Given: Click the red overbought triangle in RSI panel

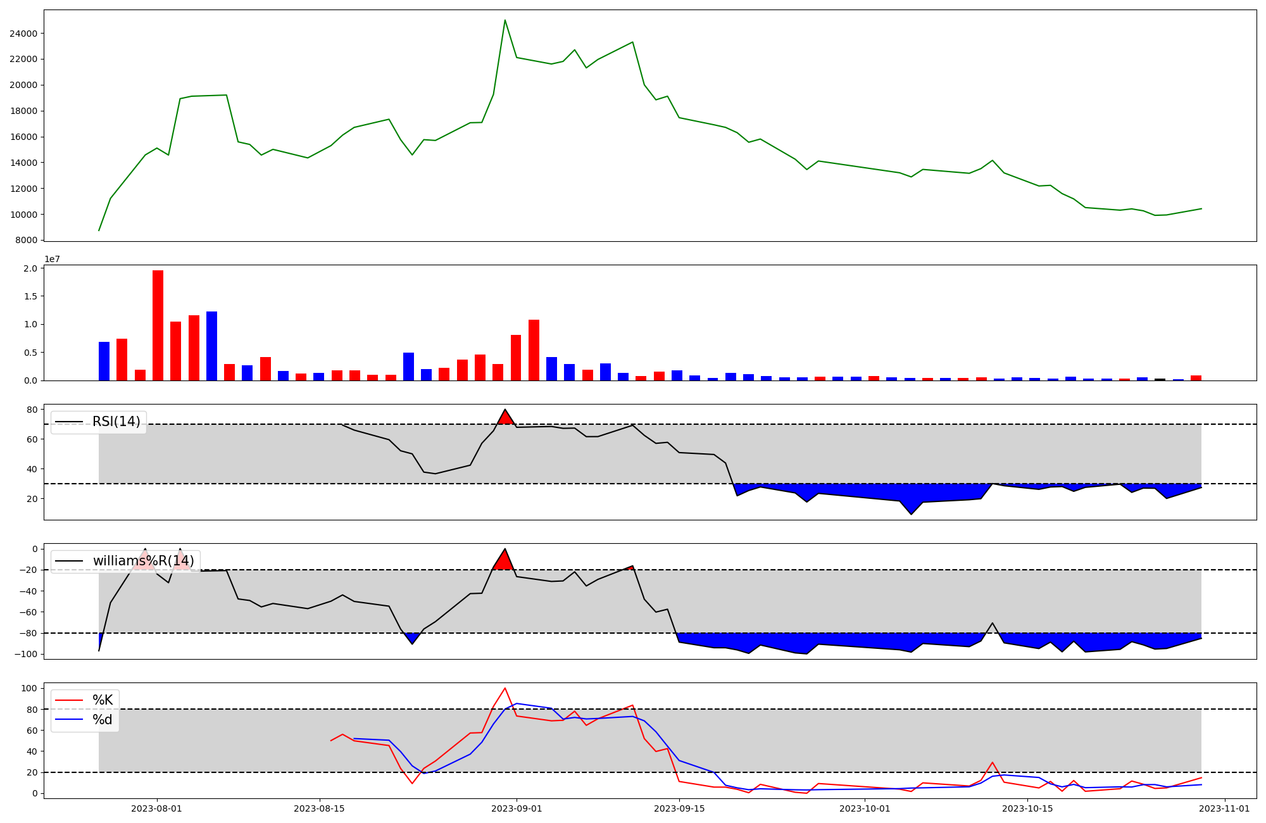Looking at the screenshot, I should [505, 418].
